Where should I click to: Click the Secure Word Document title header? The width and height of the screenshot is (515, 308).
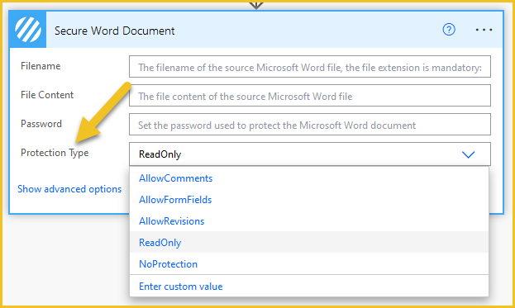pos(114,31)
